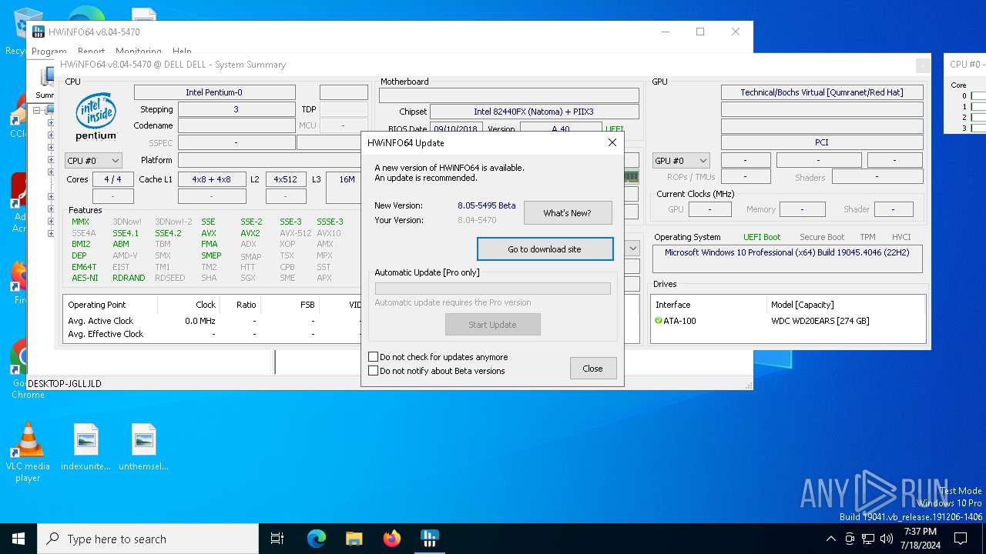Open the Report menu
Screen dimensions: 986x554
(91, 52)
